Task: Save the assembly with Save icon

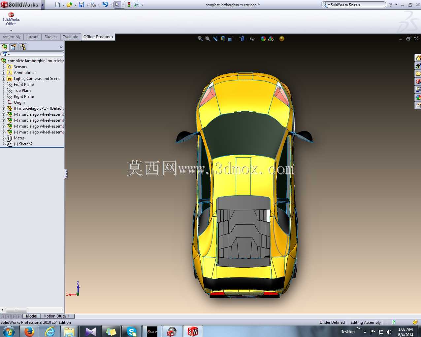Action: click(x=81, y=5)
